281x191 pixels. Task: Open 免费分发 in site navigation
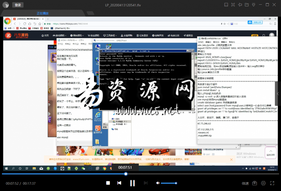coord(173,35)
